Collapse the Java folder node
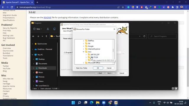Viewport: 189px width, 106px height. 83,52
